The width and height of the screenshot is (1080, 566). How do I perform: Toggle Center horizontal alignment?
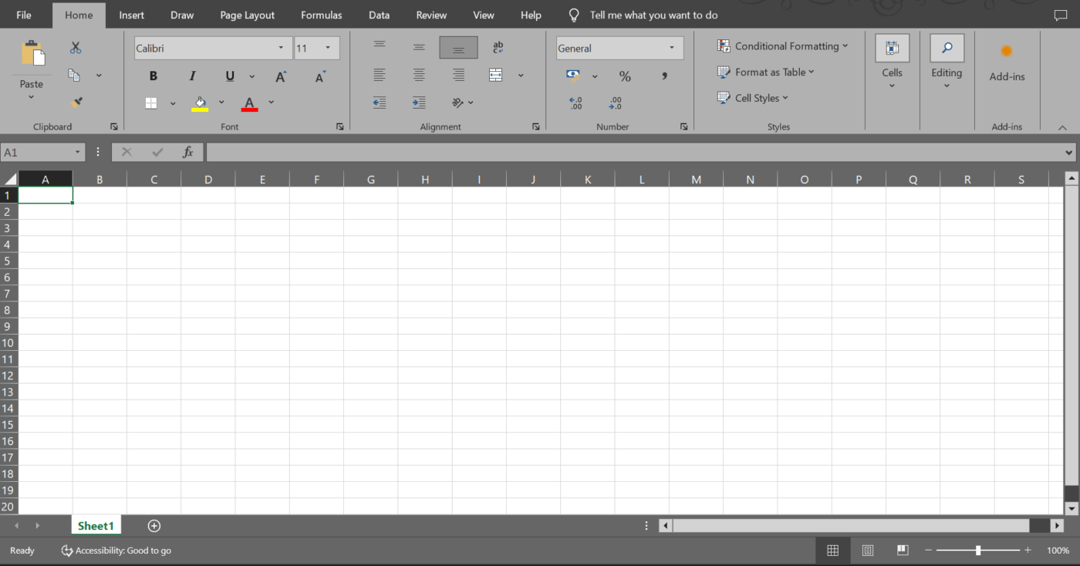pyautogui.click(x=419, y=75)
